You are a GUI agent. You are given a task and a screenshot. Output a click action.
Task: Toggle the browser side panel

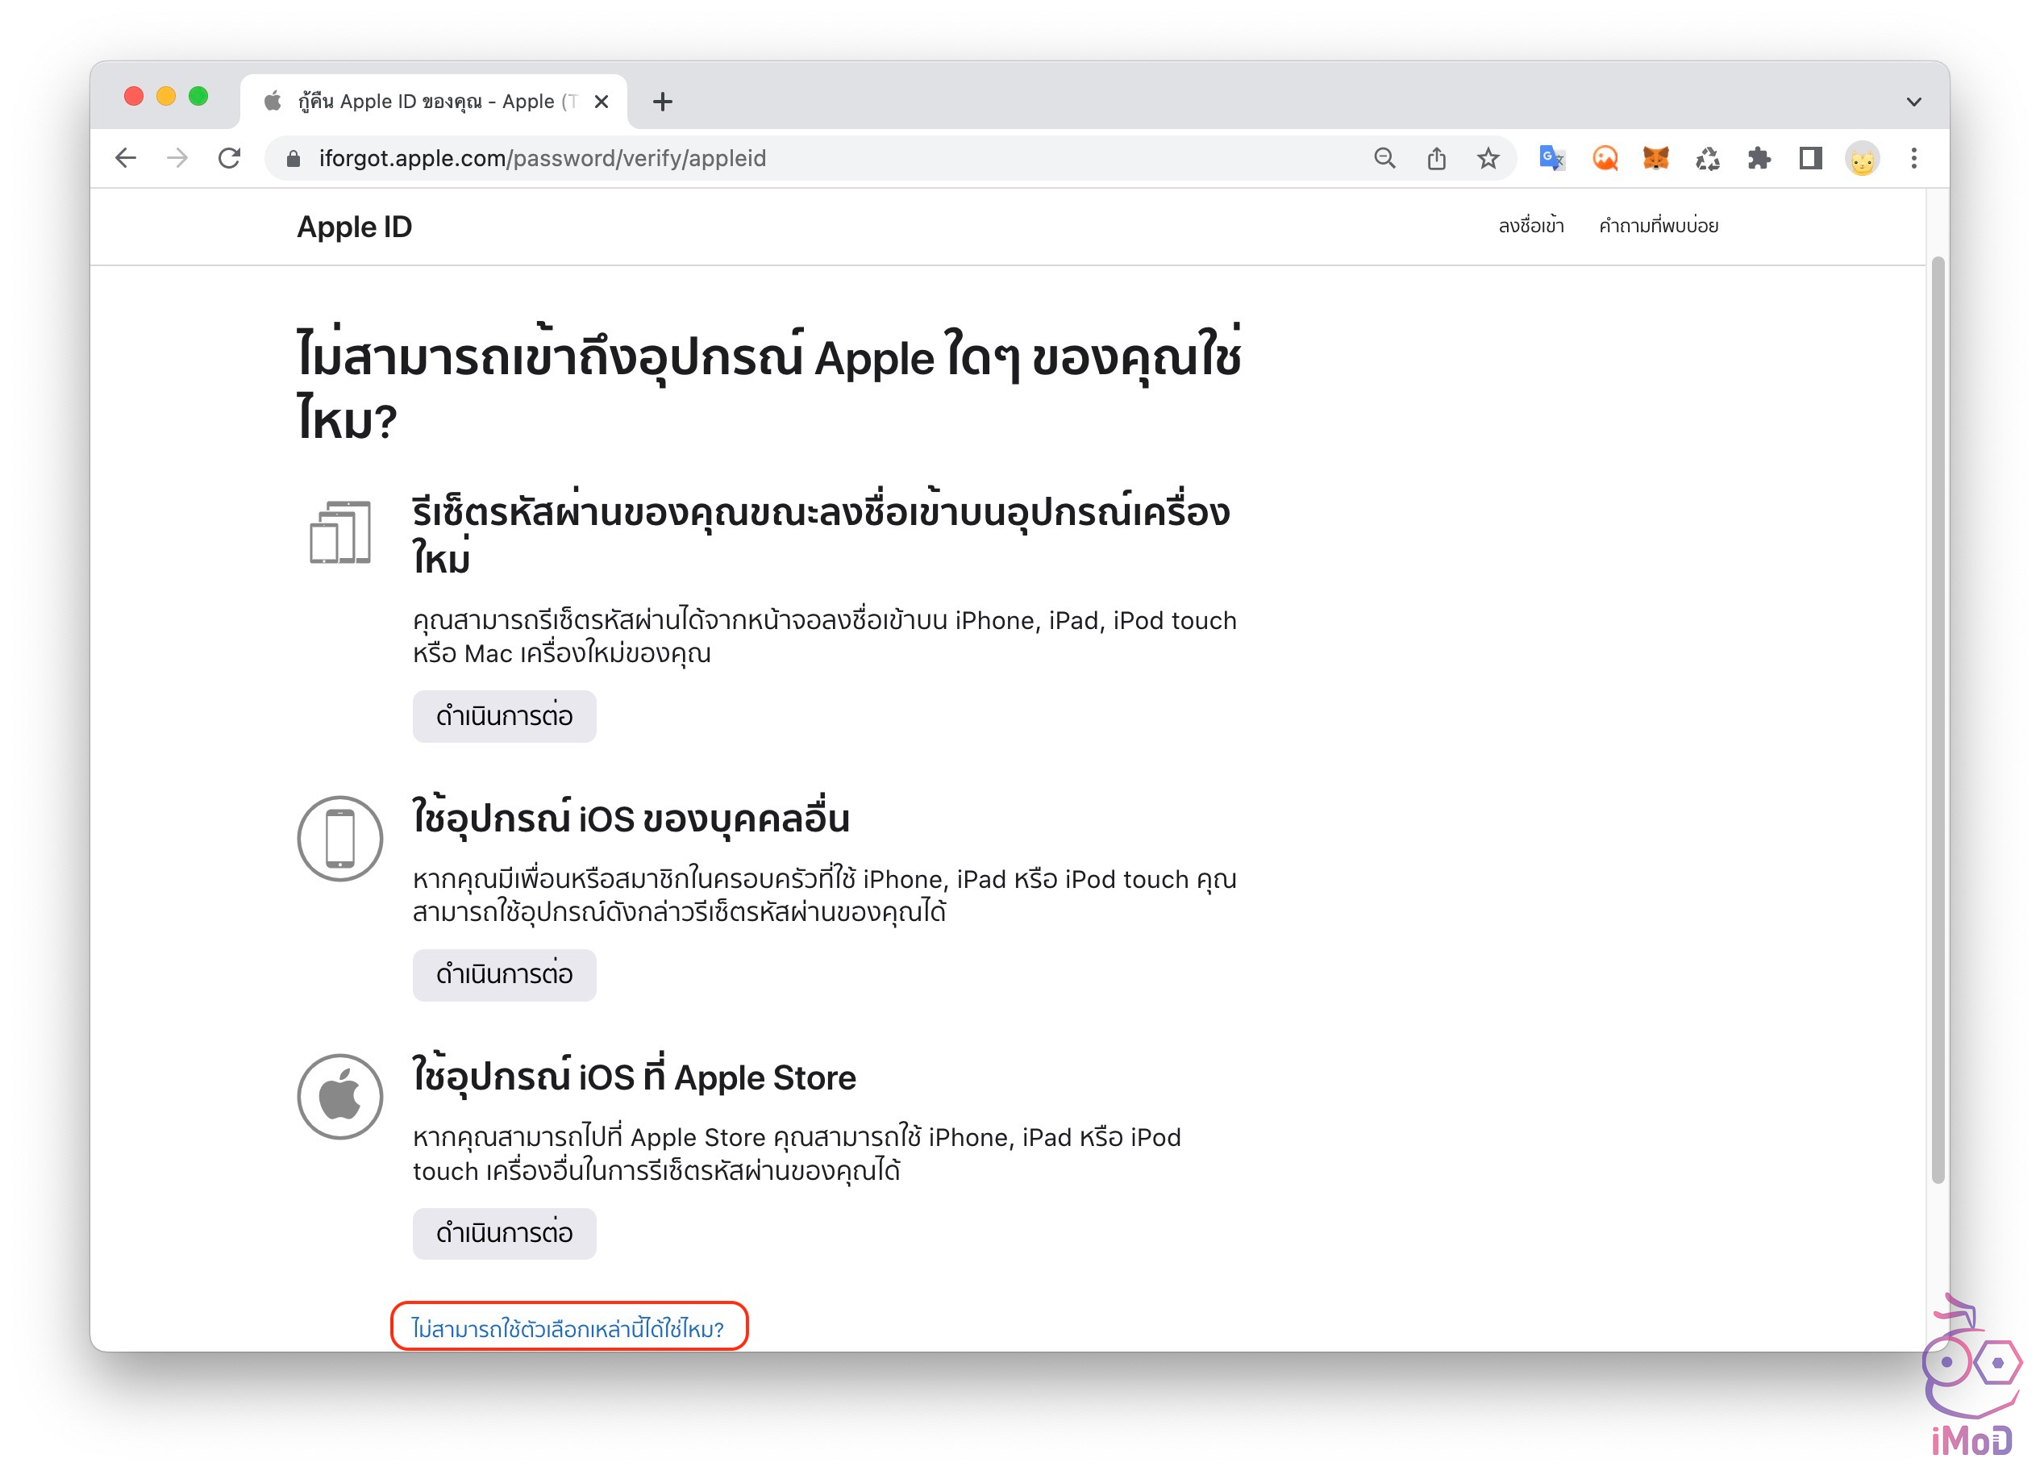pos(1809,158)
